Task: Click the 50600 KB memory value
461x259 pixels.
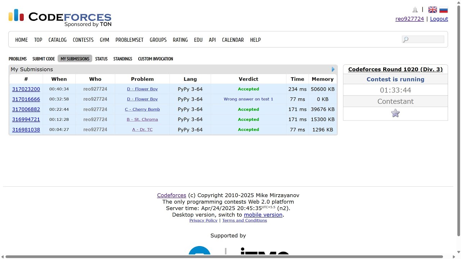Action: pos(323,89)
